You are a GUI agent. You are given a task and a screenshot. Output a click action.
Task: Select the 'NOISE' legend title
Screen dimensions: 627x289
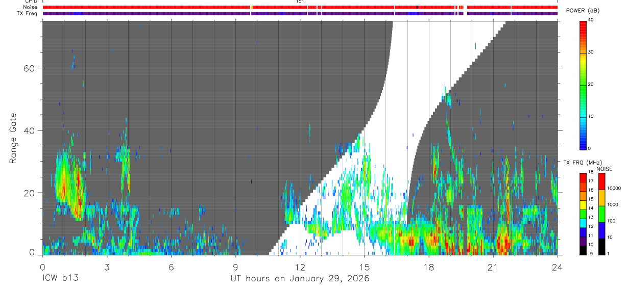[x=605, y=169]
